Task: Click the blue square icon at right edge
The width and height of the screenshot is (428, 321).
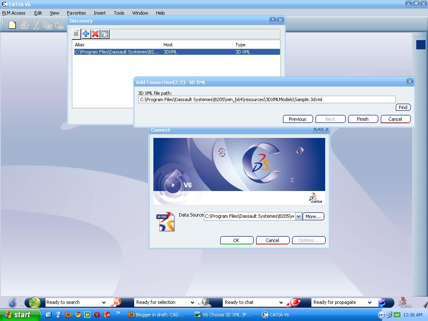Action: pyautogui.click(x=420, y=45)
